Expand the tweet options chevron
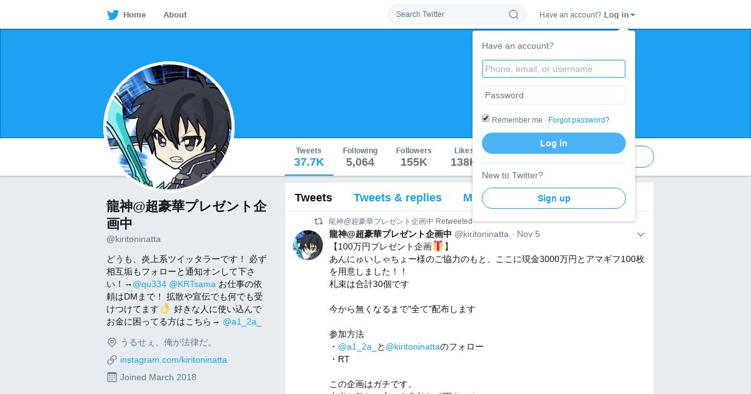This screenshot has height=394, width=751. tap(641, 235)
